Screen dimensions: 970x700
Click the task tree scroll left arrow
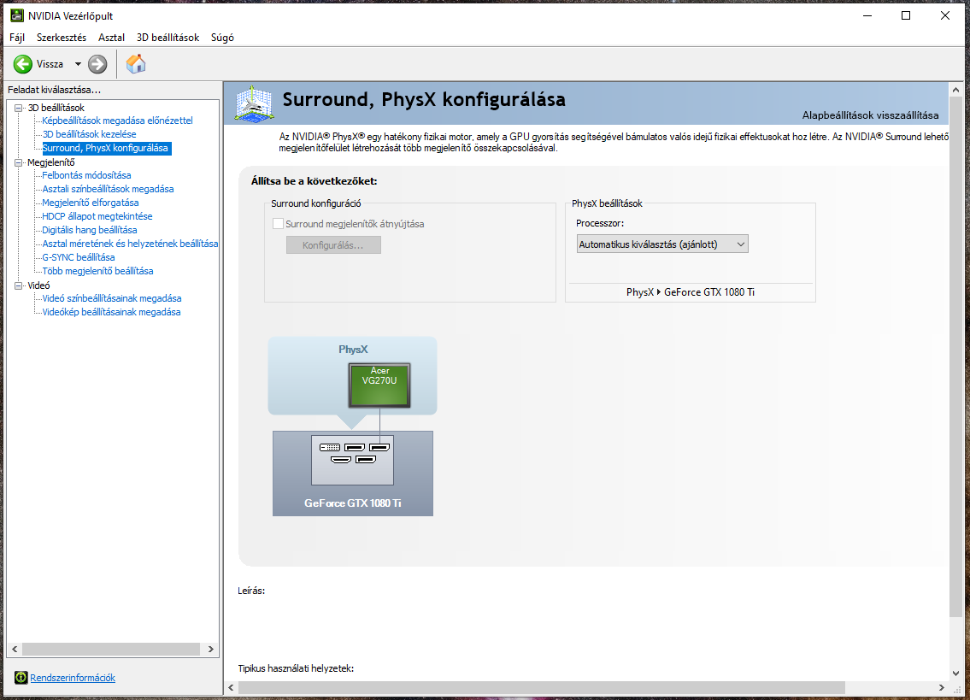click(x=15, y=650)
